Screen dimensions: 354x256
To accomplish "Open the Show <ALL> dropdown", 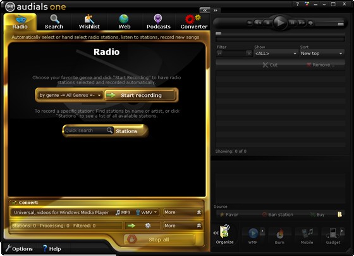I will 276,54.
